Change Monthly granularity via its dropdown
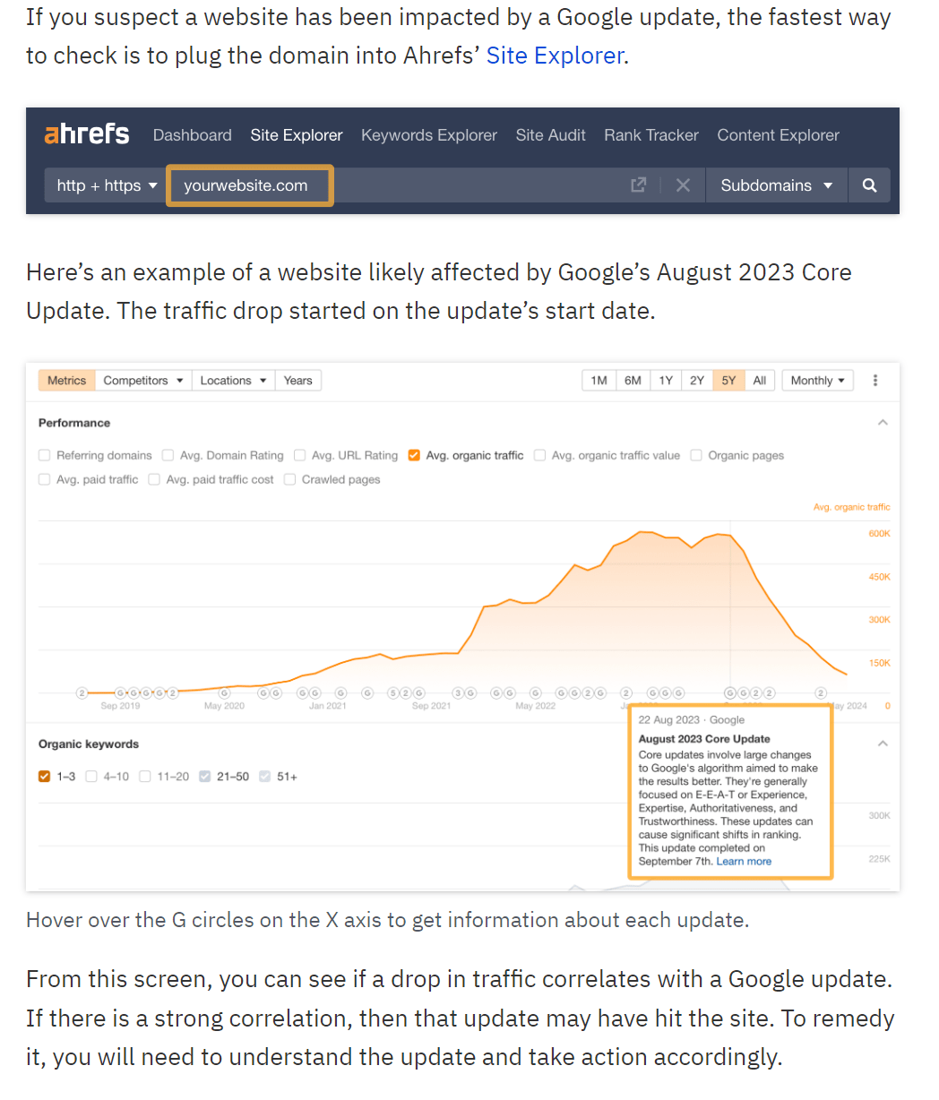 pyautogui.click(x=816, y=380)
